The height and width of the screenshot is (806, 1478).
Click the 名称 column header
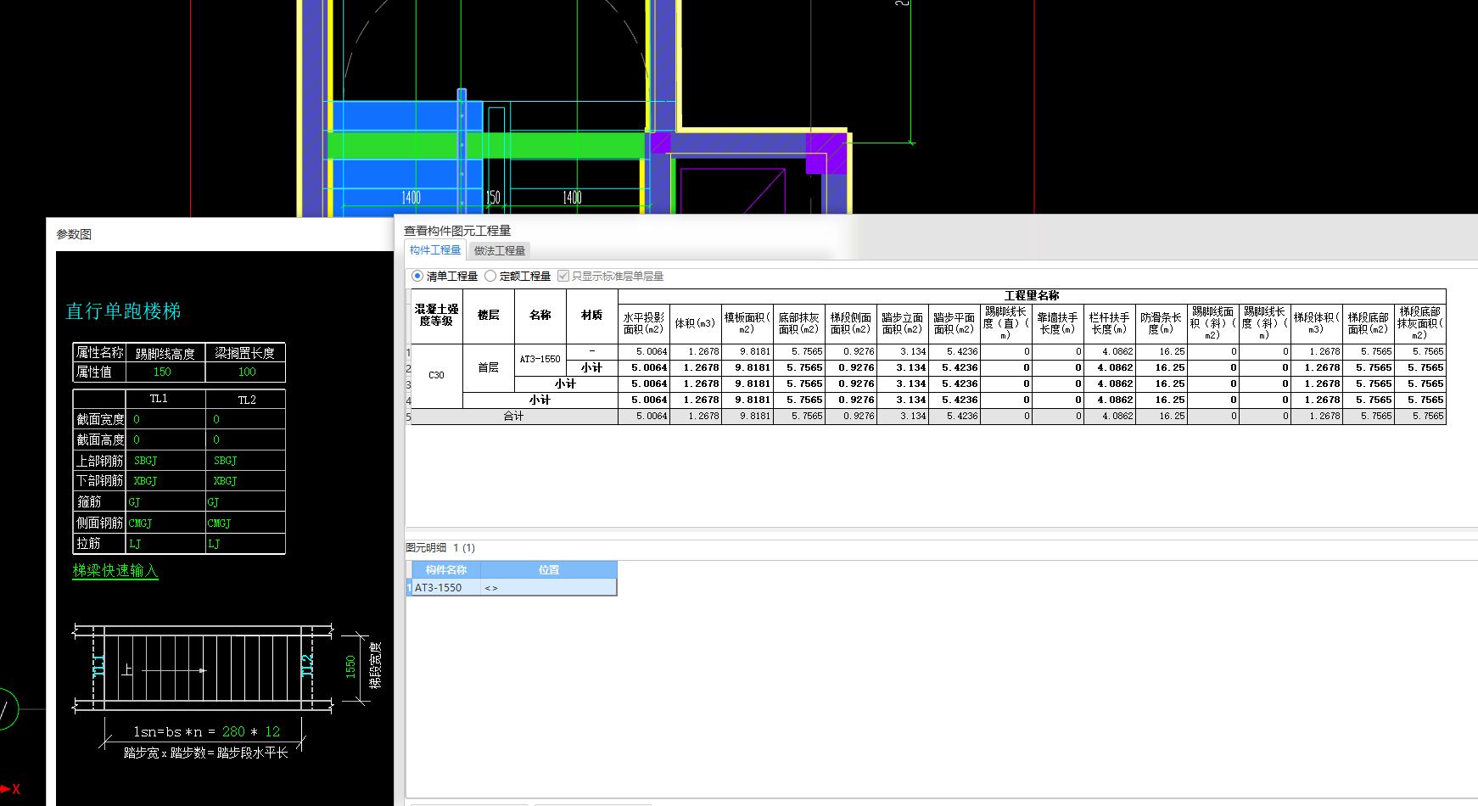pyautogui.click(x=540, y=316)
